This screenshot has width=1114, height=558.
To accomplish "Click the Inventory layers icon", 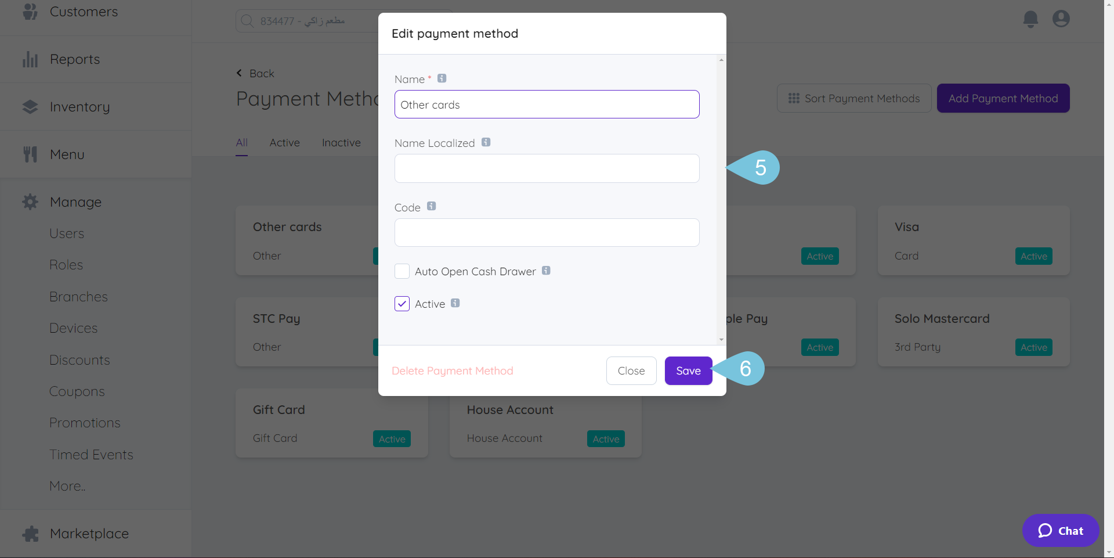I will [30, 106].
